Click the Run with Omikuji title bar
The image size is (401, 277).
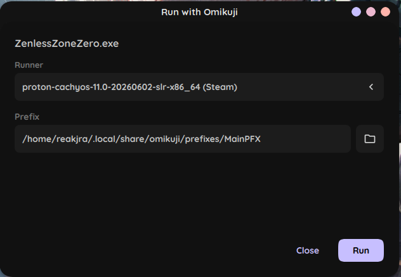[199, 12]
